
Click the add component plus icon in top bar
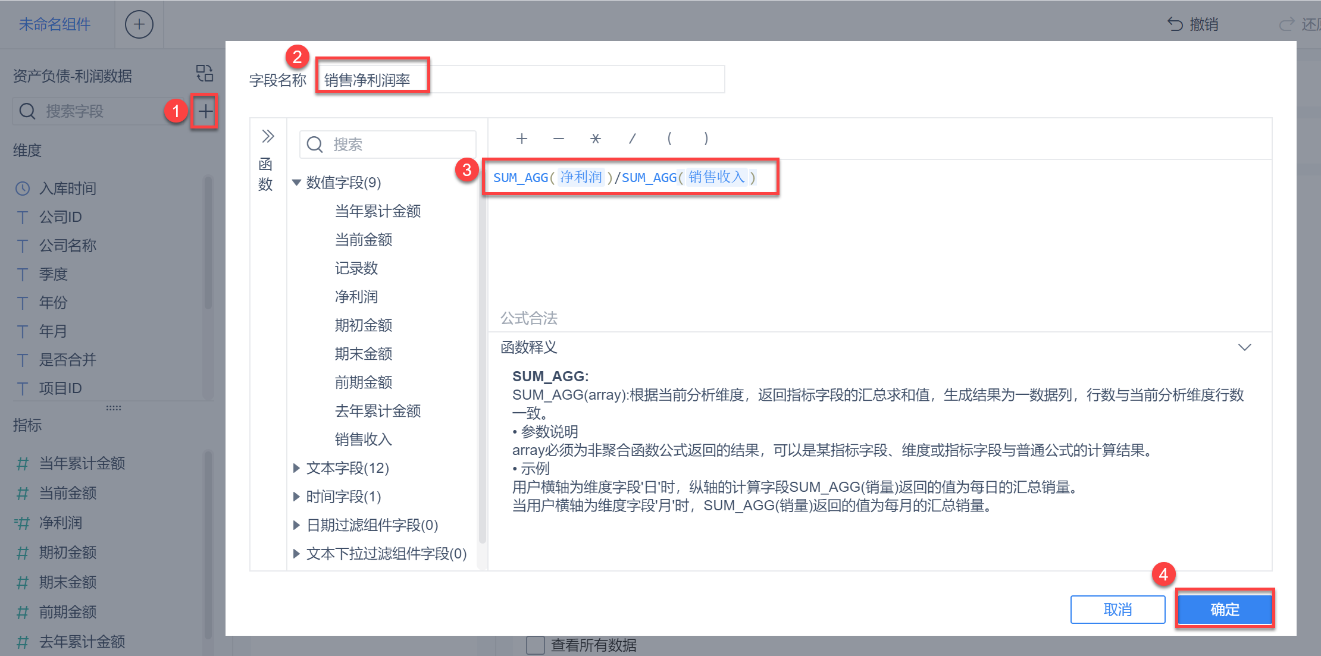point(139,24)
